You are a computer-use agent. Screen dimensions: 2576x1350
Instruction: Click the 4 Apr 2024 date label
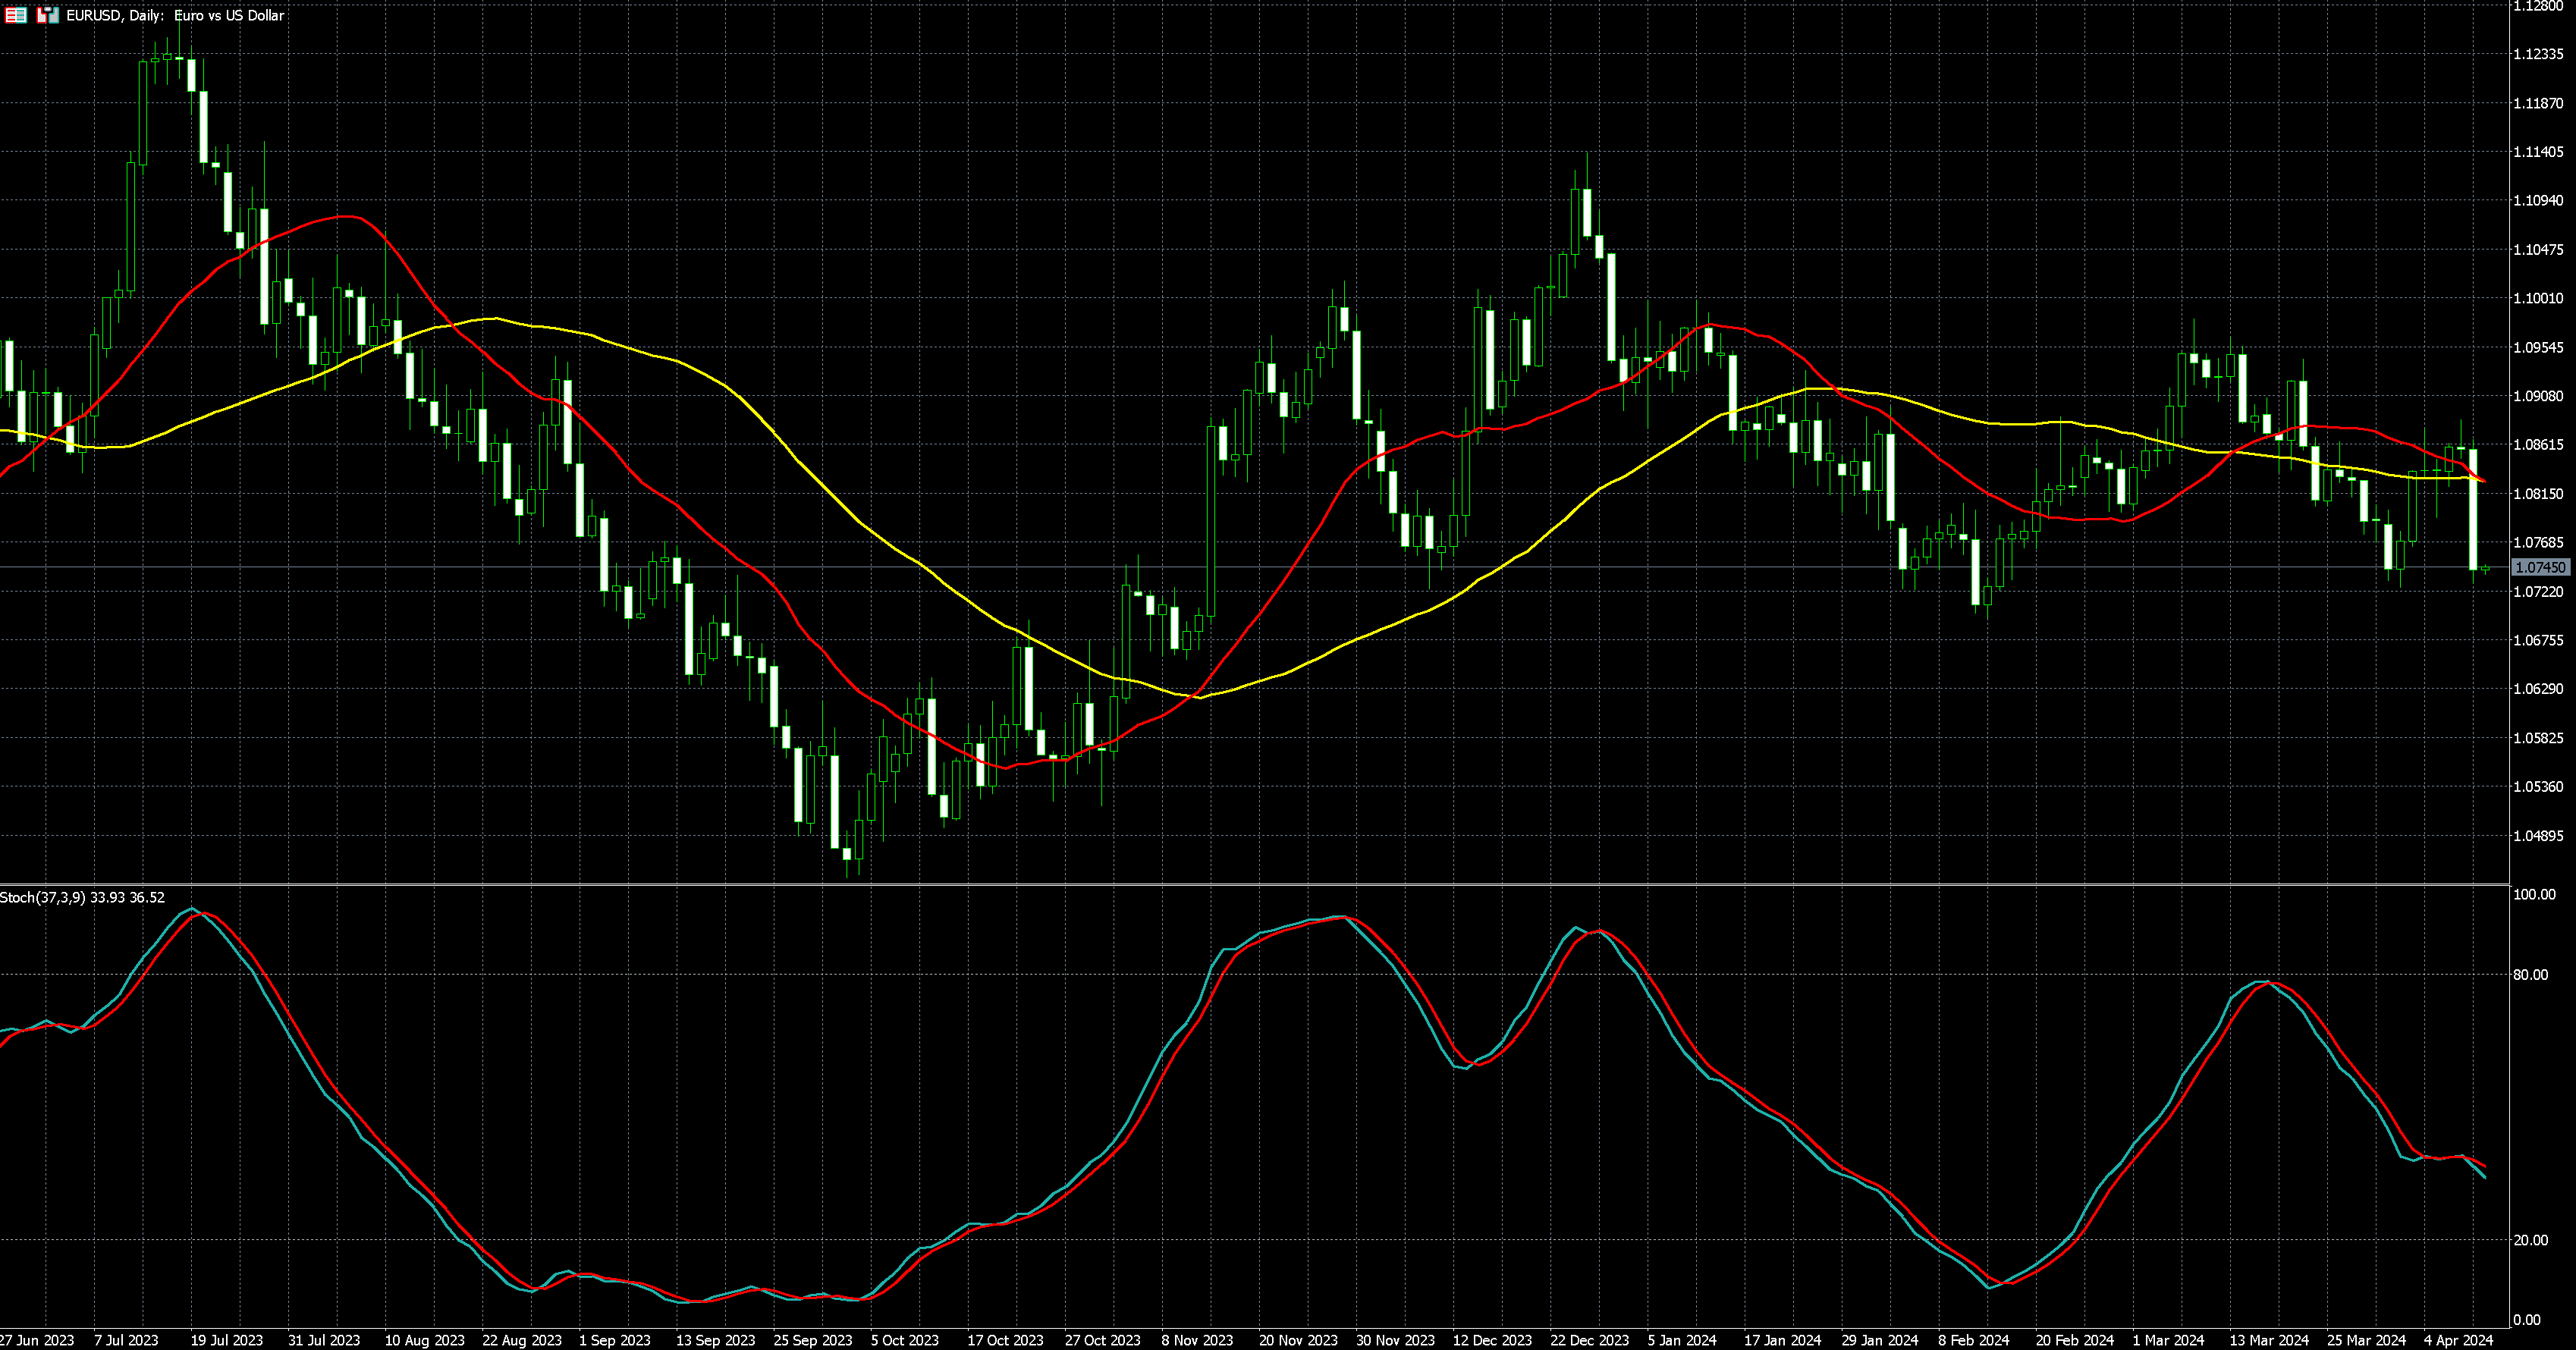click(x=2458, y=1340)
